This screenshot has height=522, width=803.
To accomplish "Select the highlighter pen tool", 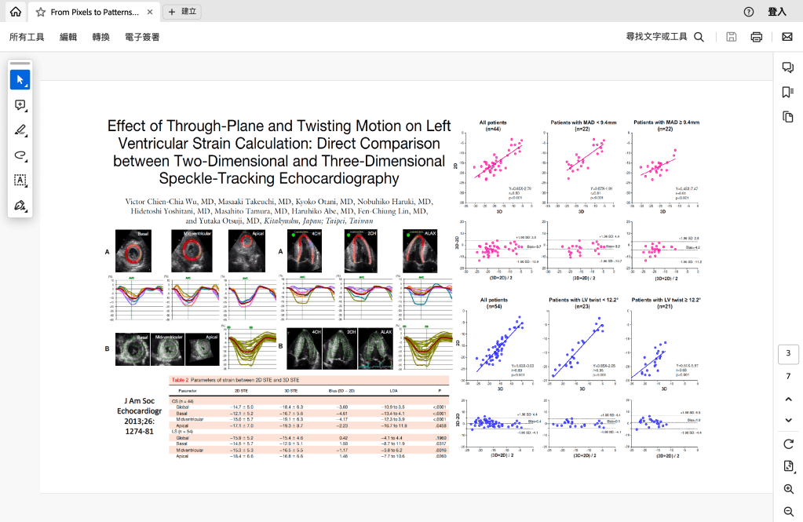I will click(x=20, y=130).
